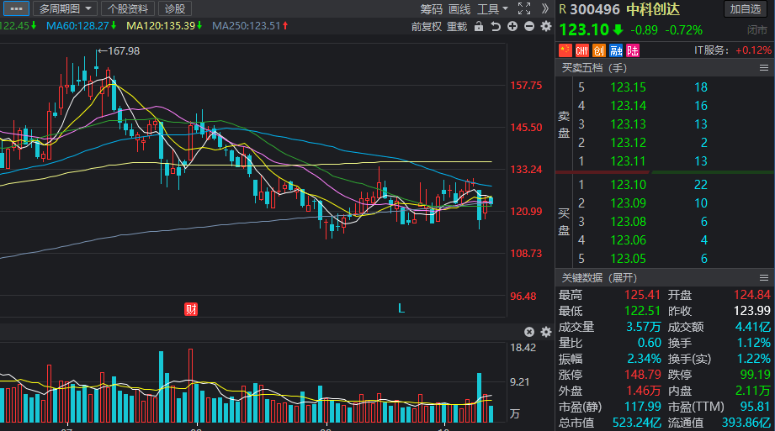The width and height of the screenshot is (775, 431).
Task: Click the 加自选 button
Action: tap(746, 9)
